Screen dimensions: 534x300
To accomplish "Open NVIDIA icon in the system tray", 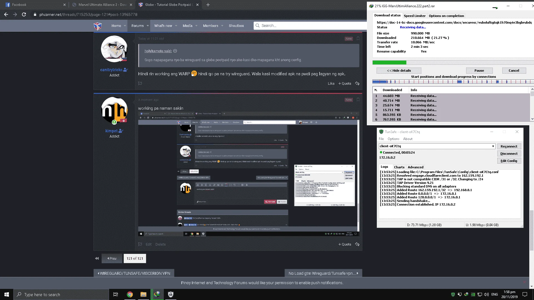I will point(473,294).
